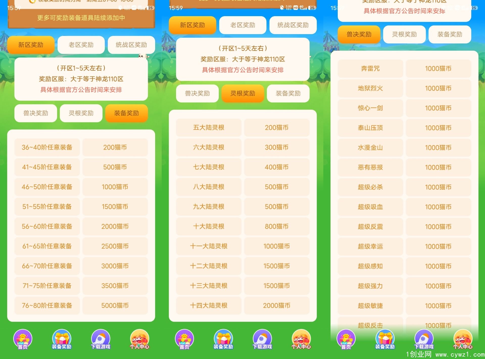Tap 首页 icon in left phone screen
The height and width of the screenshot is (359, 485).
tap(23, 339)
